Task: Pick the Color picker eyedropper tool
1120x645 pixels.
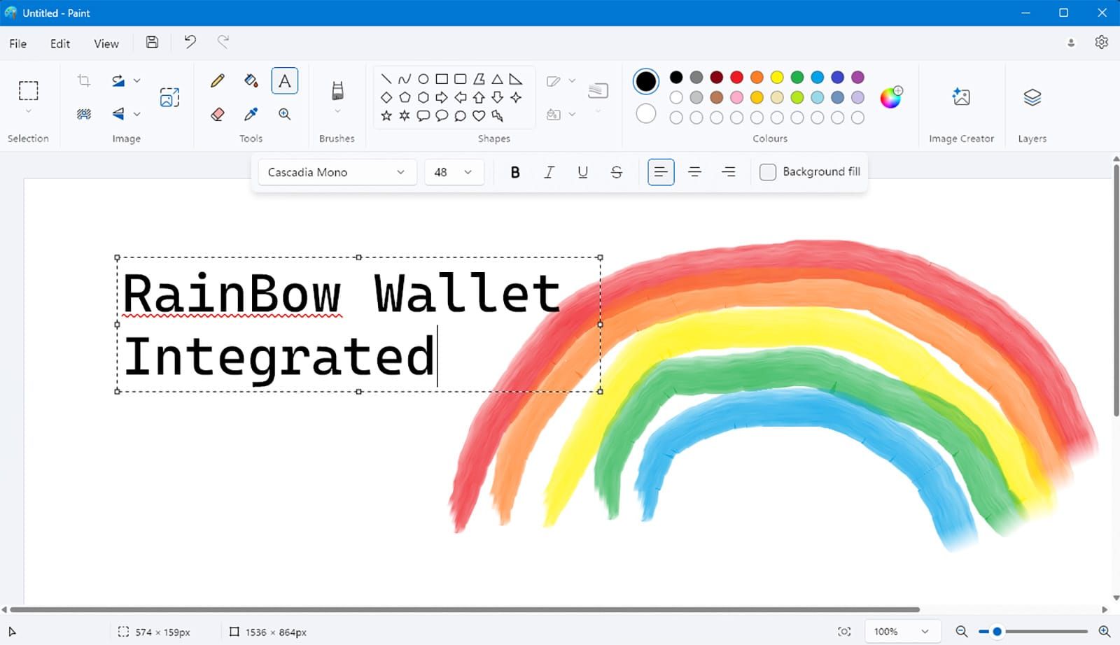Action: [250, 114]
